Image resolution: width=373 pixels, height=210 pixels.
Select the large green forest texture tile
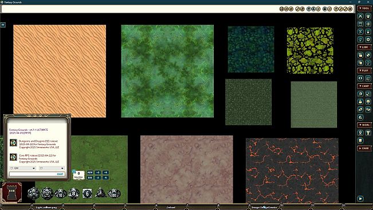(167, 71)
